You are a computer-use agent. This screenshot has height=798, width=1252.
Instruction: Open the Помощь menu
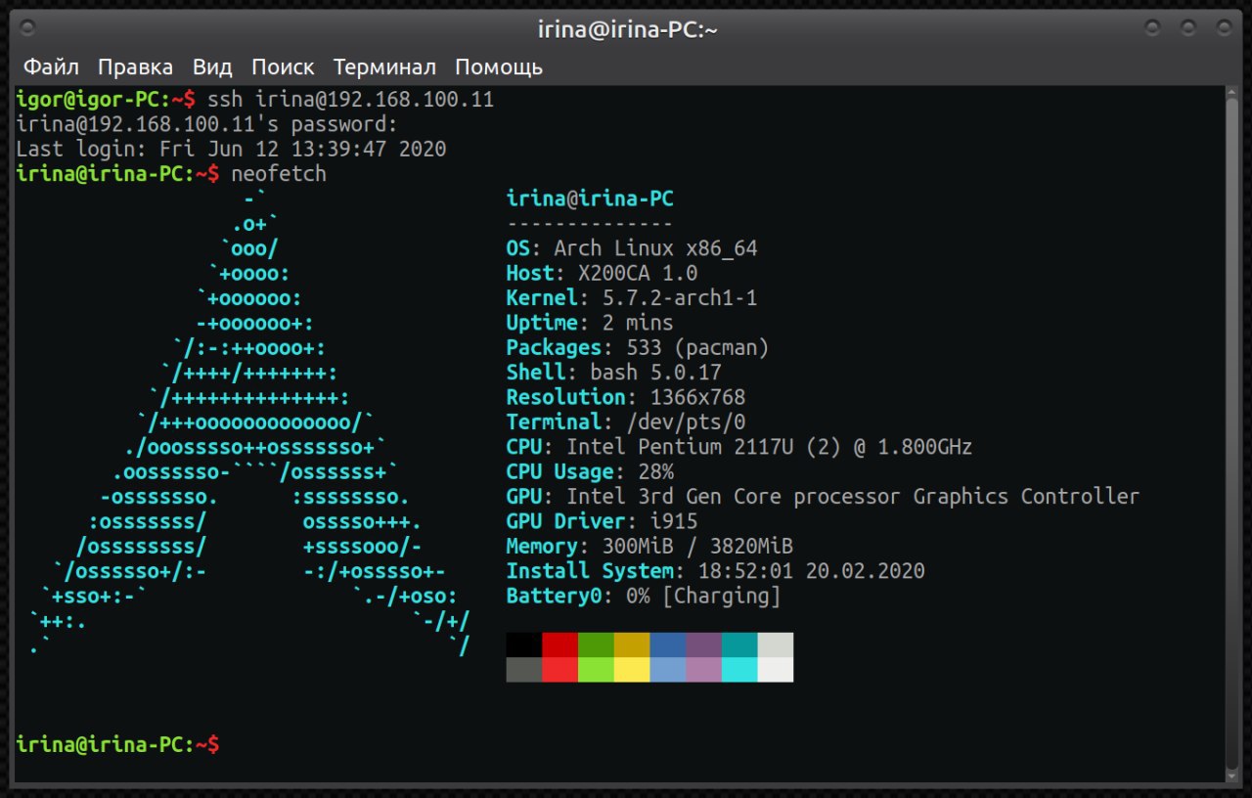tap(499, 67)
